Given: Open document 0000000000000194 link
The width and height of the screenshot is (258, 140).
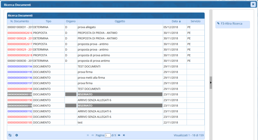Looking at the screenshot, I should (20, 66).
